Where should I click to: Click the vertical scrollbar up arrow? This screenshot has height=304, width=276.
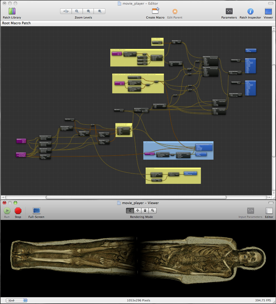(274, 29)
